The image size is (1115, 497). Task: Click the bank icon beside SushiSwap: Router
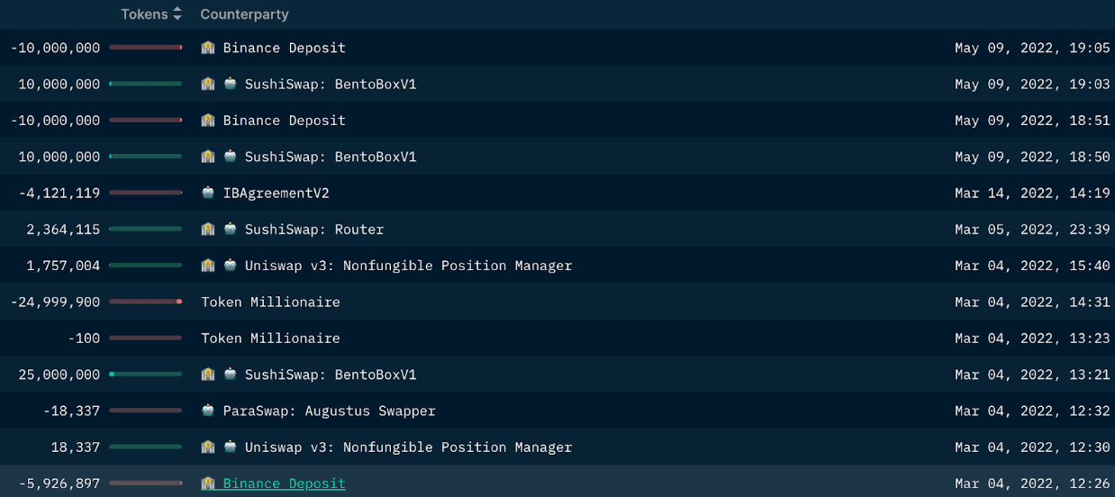[208, 230]
